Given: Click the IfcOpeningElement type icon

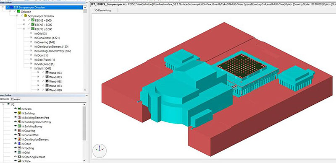Looking at the screenshot, I should point(19,157).
